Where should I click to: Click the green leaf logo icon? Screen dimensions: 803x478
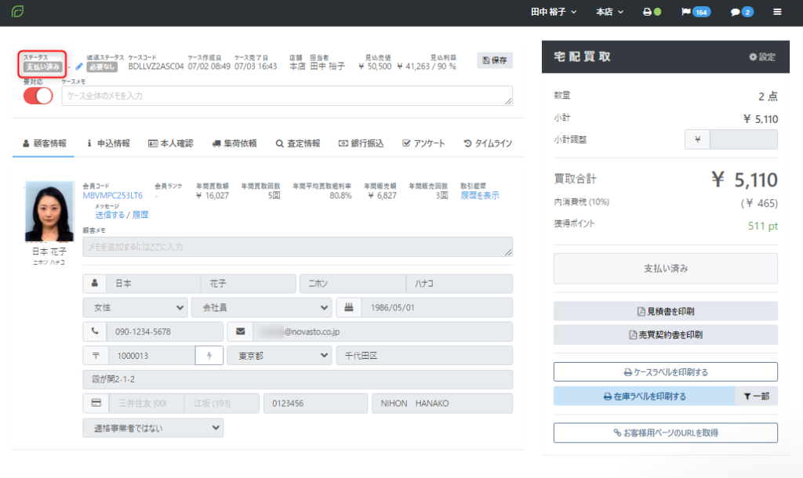[17, 13]
